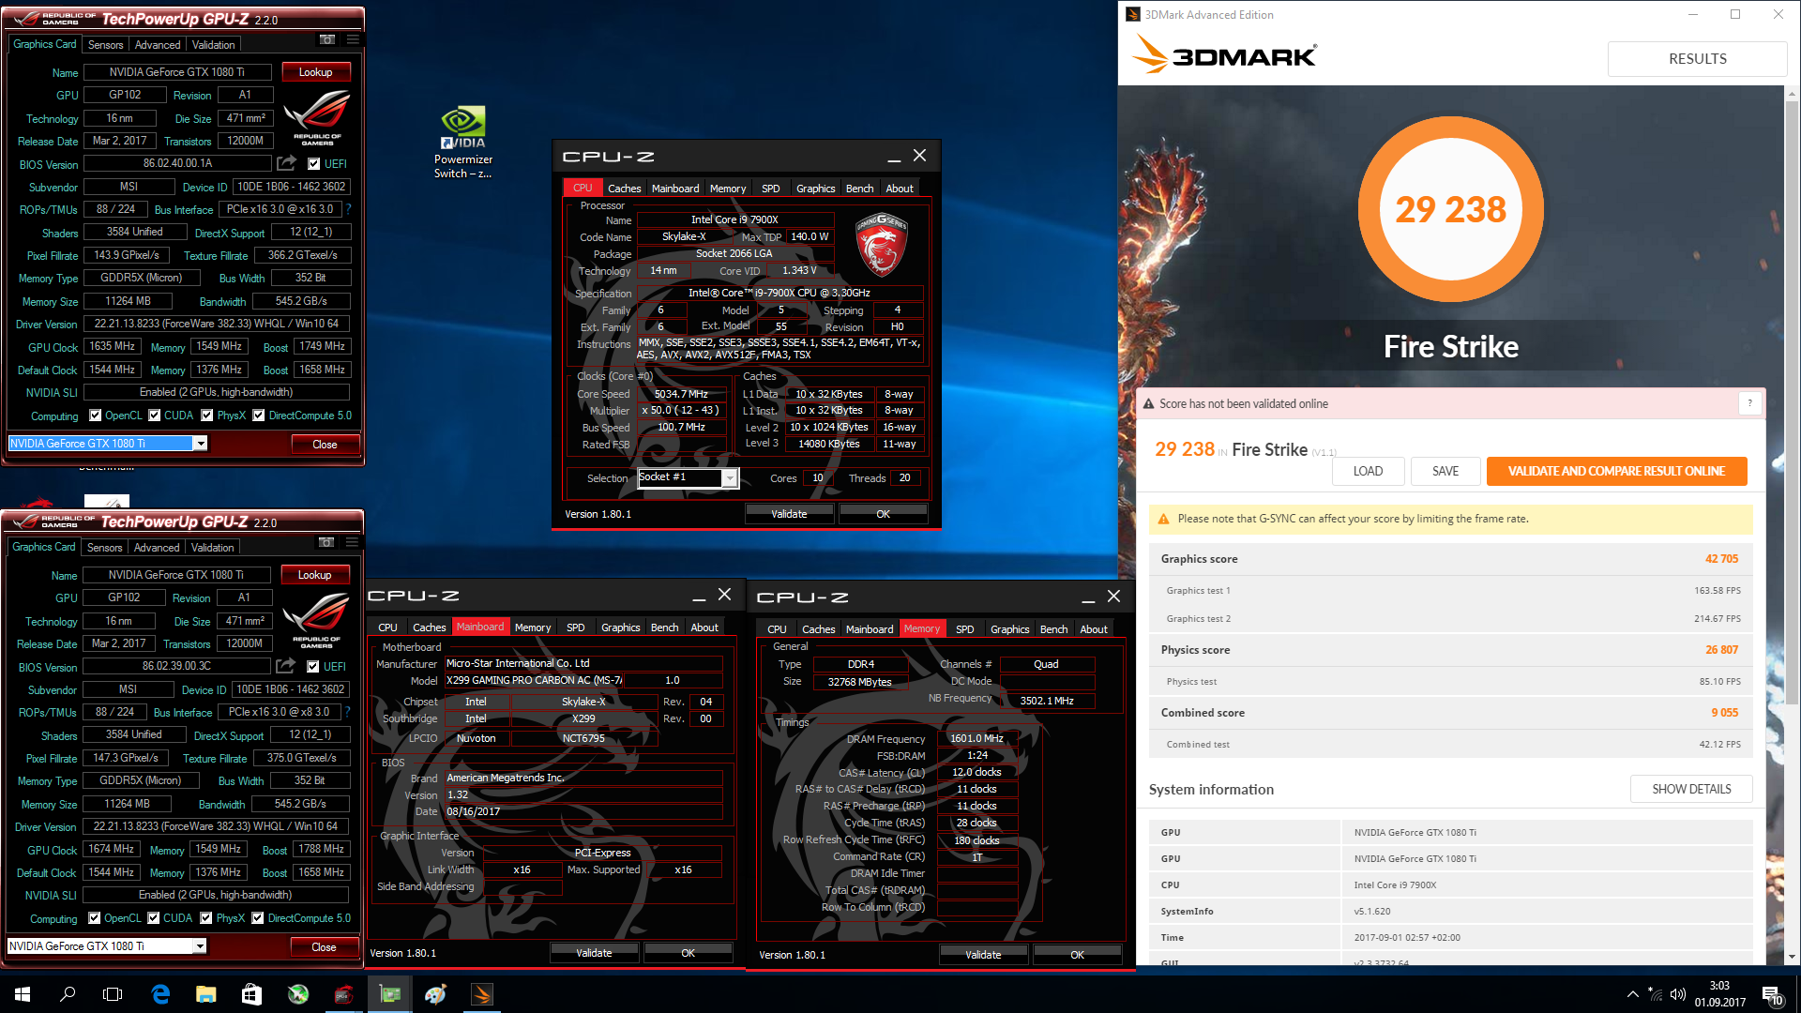Toggle DirectCompute 5.0 checkbox in top GPU-Z window
1801x1013 pixels.
pyautogui.click(x=259, y=416)
